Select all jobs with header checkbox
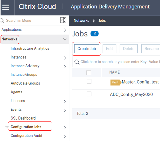 click(89, 73)
